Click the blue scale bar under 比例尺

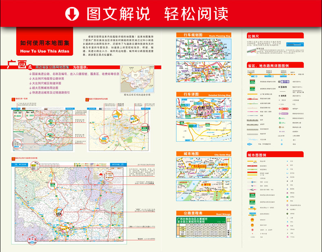point(295,44)
